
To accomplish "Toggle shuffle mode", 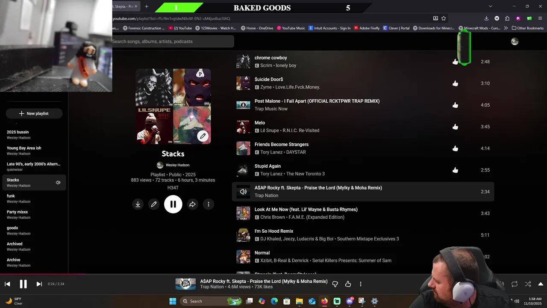I will (528, 284).
